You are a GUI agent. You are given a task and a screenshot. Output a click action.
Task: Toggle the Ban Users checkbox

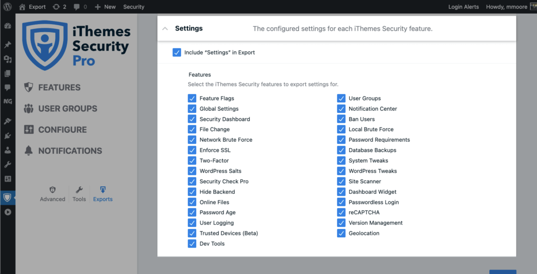[x=341, y=119]
